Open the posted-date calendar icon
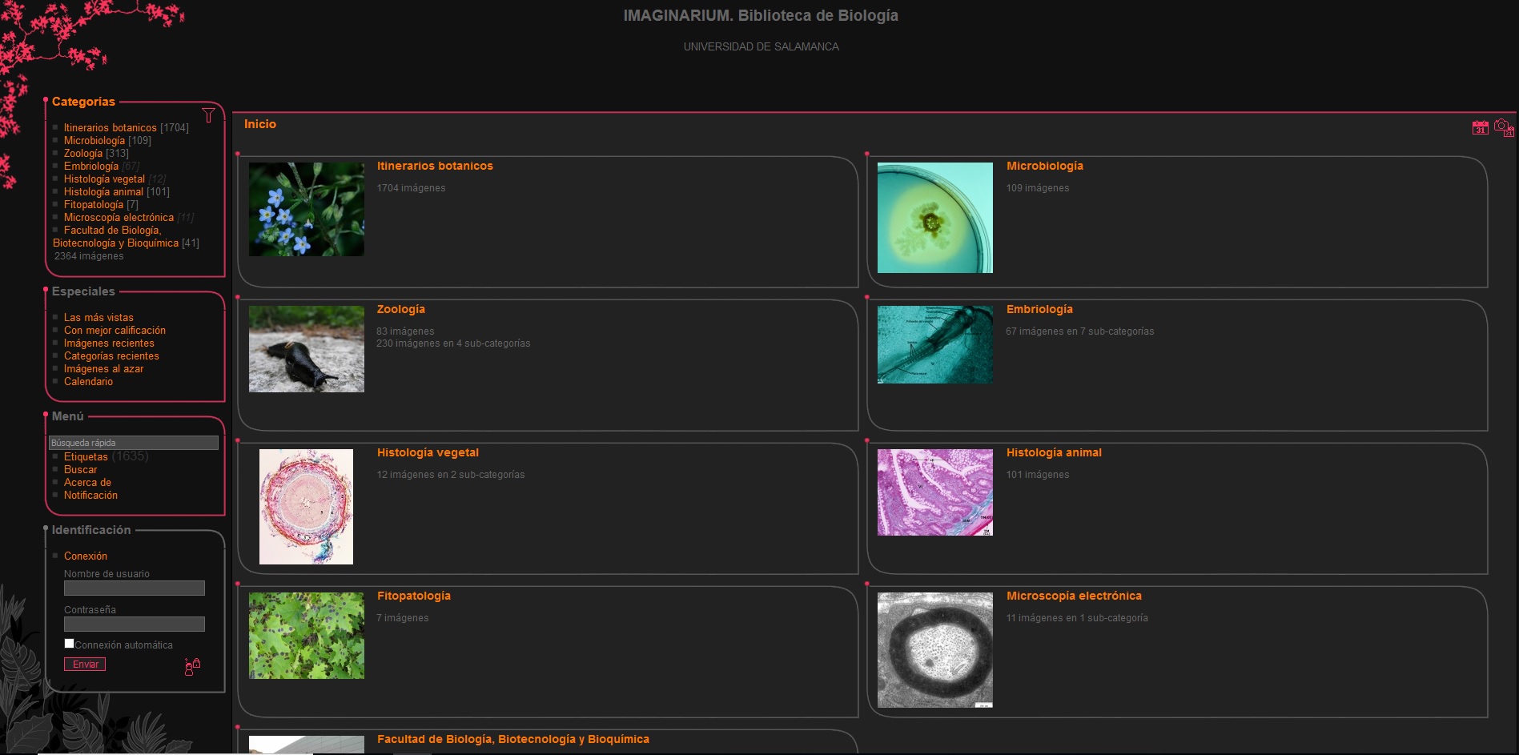 pos(1480,127)
